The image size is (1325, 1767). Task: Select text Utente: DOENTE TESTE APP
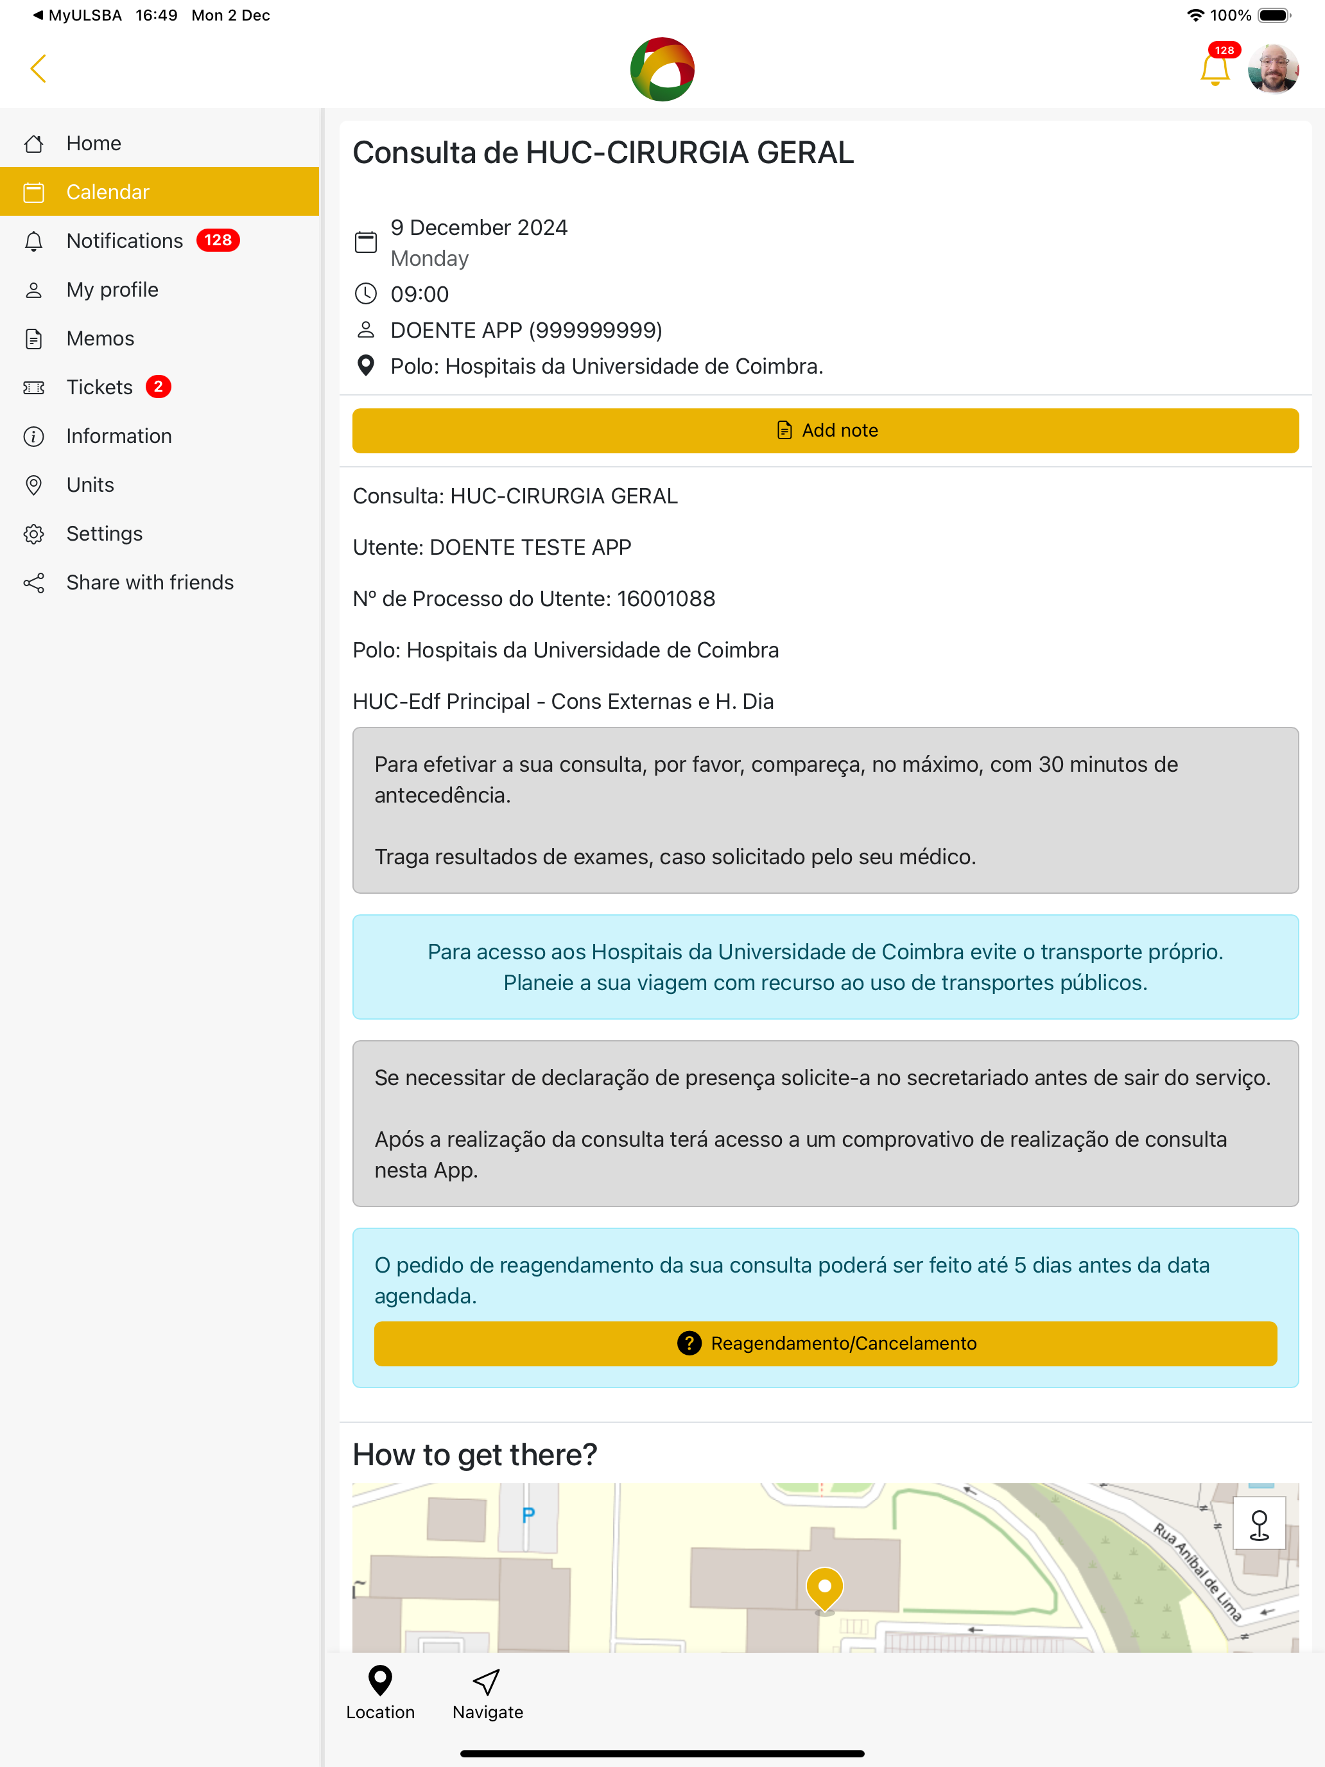tap(492, 547)
